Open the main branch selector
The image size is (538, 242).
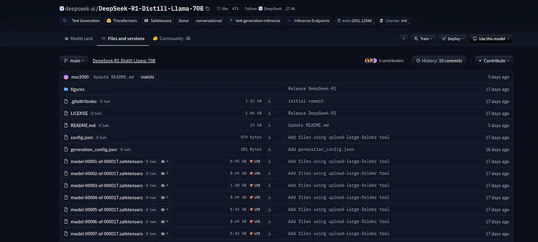(x=74, y=60)
